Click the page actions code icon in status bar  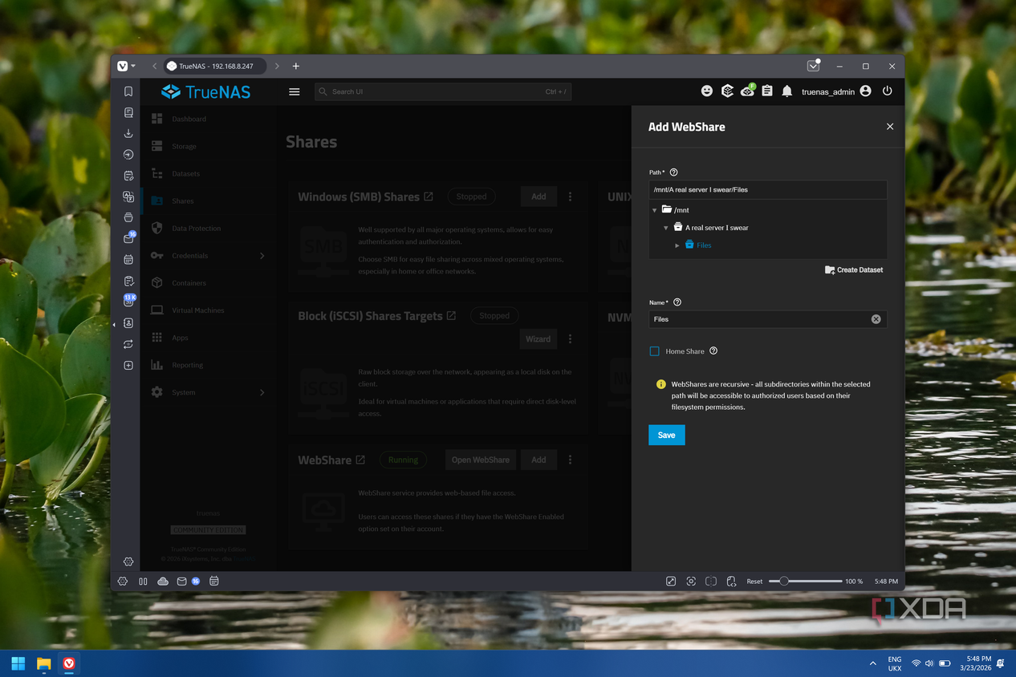click(731, 582)
